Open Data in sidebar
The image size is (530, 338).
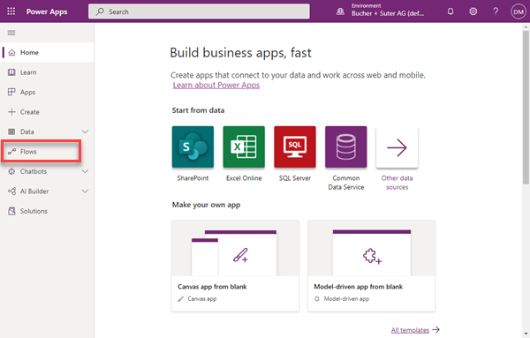coord(47,131)
